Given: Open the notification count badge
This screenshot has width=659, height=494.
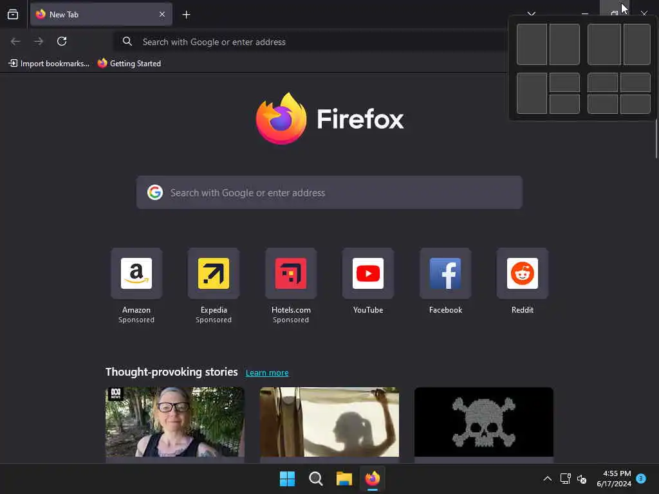Looking at the screenshot, I should pos(641,479).
